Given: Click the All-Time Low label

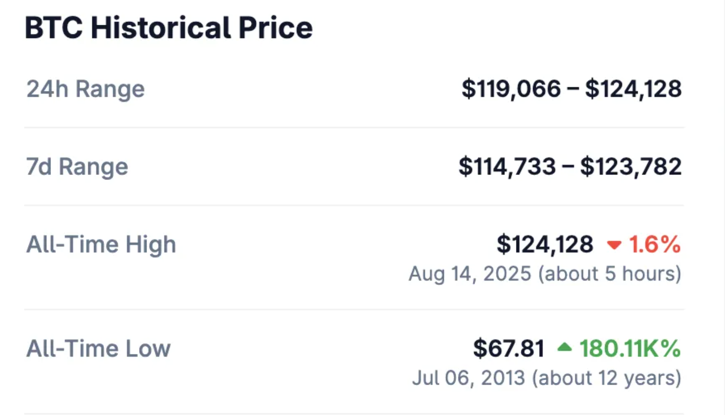Looking at the screenshot, I should 98,348.
